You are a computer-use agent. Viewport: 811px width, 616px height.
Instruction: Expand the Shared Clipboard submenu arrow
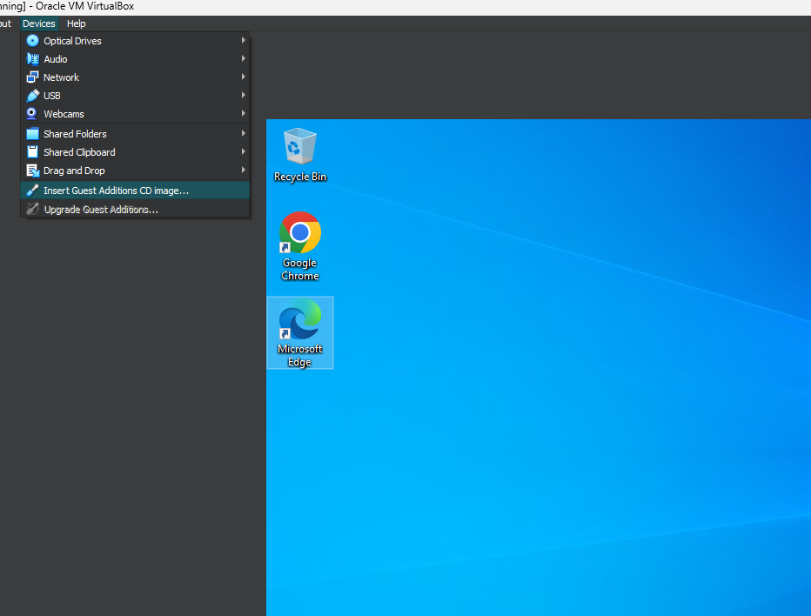tap(243, 152)
